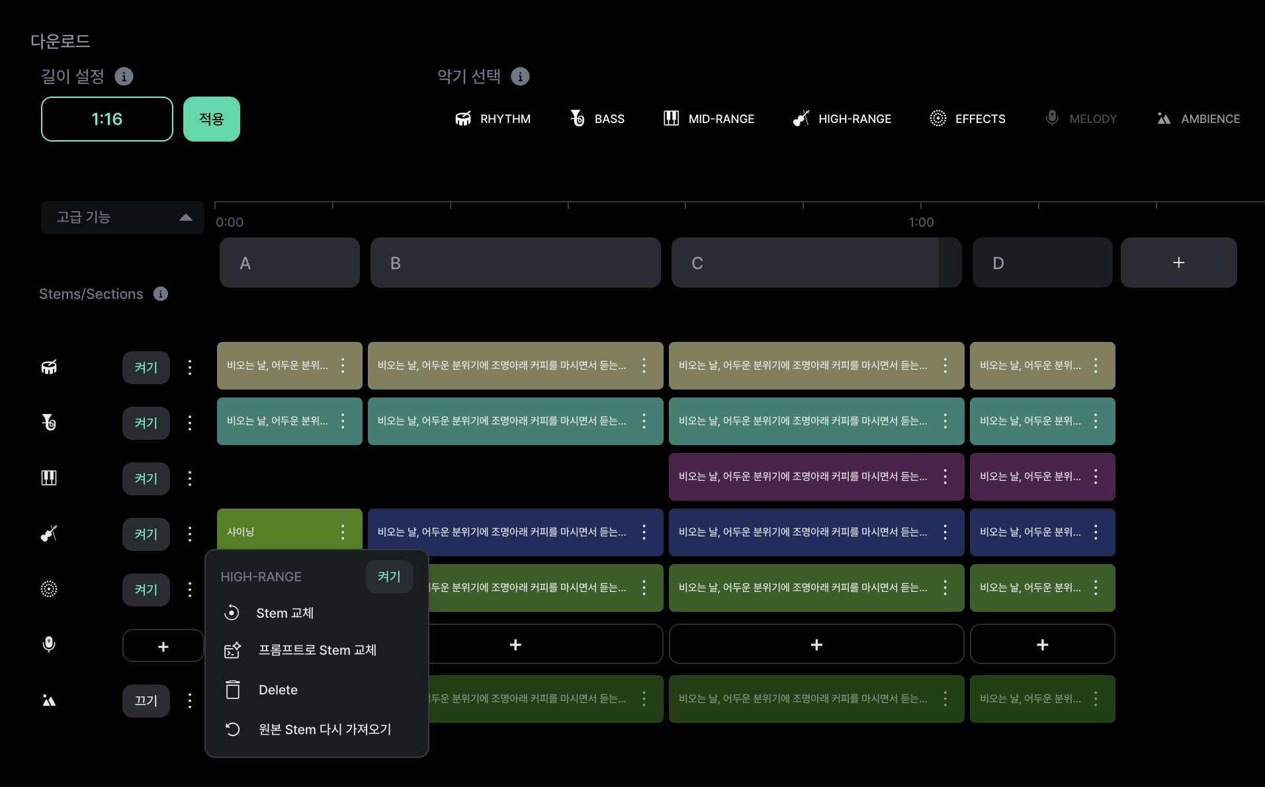This screenshot has height=787, width=1265.
Task: Select the HIGH-RANGE instrument filter
Action: coord(842,119)
